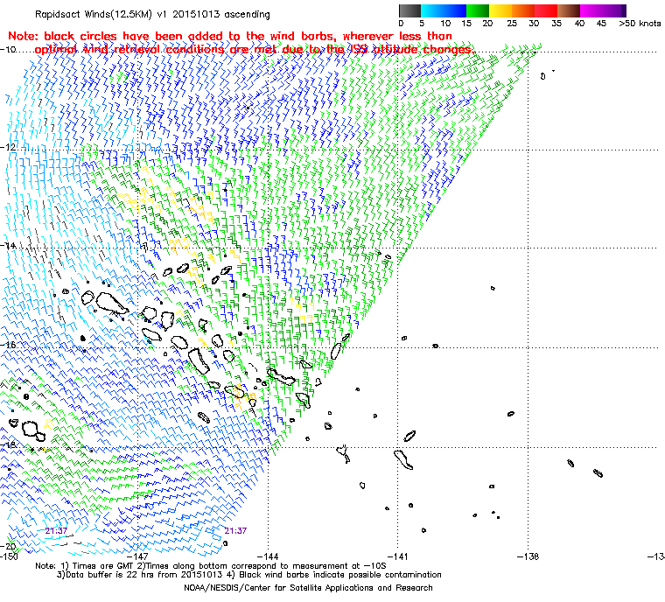The image size is (665, 602).
Task: Click the '0' legend scale label
Action: tap(402, 24)
